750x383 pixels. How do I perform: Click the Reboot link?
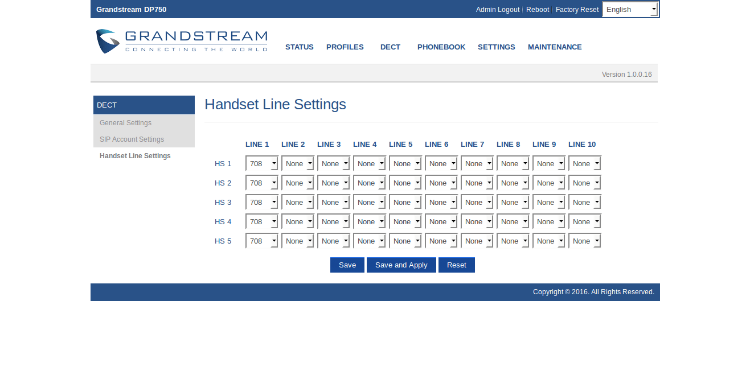[x=537, y=10]
